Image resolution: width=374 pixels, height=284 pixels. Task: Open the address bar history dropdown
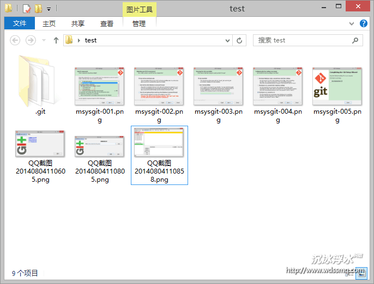click(228, 40)
